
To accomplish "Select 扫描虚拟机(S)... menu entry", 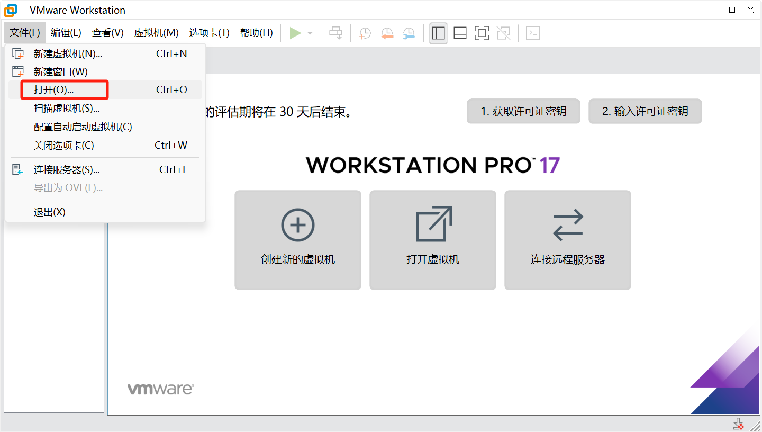I will (x=105, y=108).
